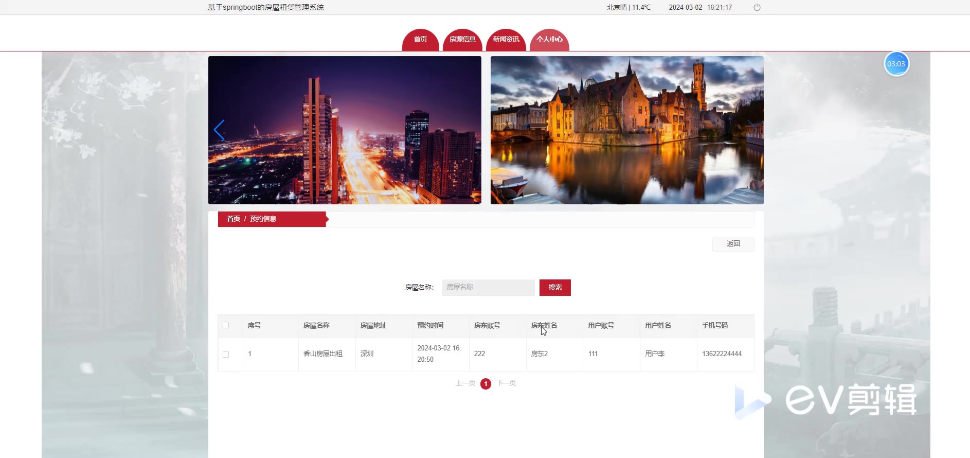The image size is (970, 458).
Task: Click the 北京晴 weather text
Action: coord(628,7)
